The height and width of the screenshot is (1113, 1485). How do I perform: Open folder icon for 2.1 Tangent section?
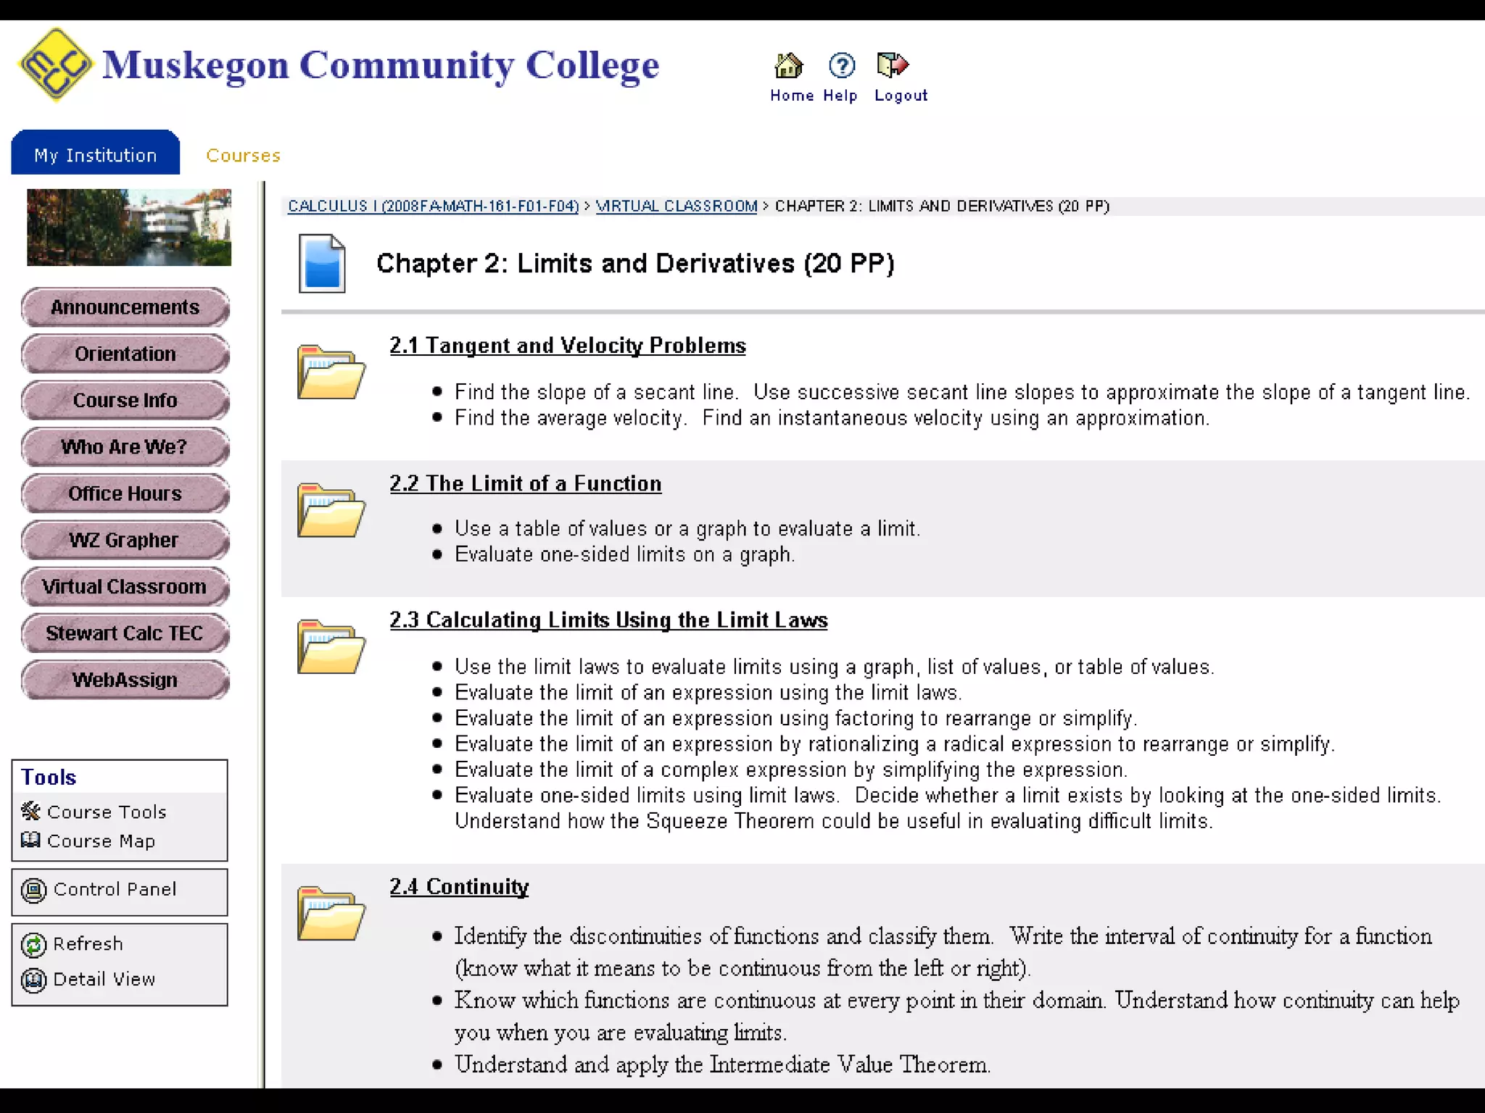(x=331, y=372)
